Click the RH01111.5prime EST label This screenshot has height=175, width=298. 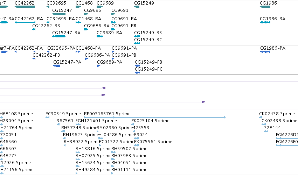129,170
